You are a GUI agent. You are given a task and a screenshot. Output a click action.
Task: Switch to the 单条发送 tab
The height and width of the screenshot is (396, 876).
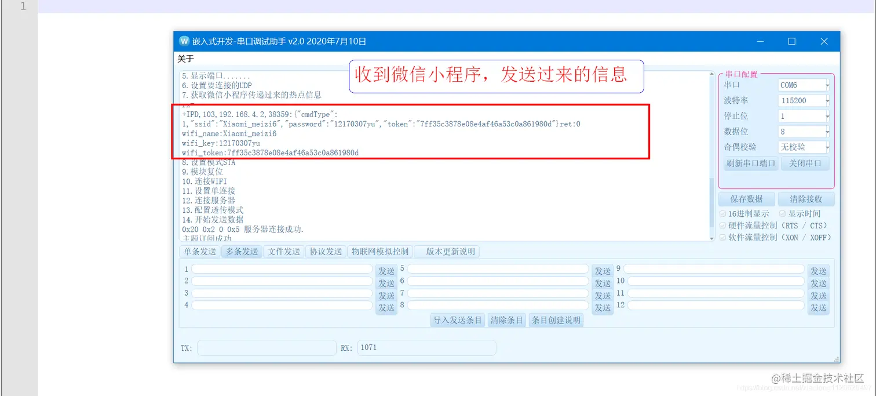point(200,252)
